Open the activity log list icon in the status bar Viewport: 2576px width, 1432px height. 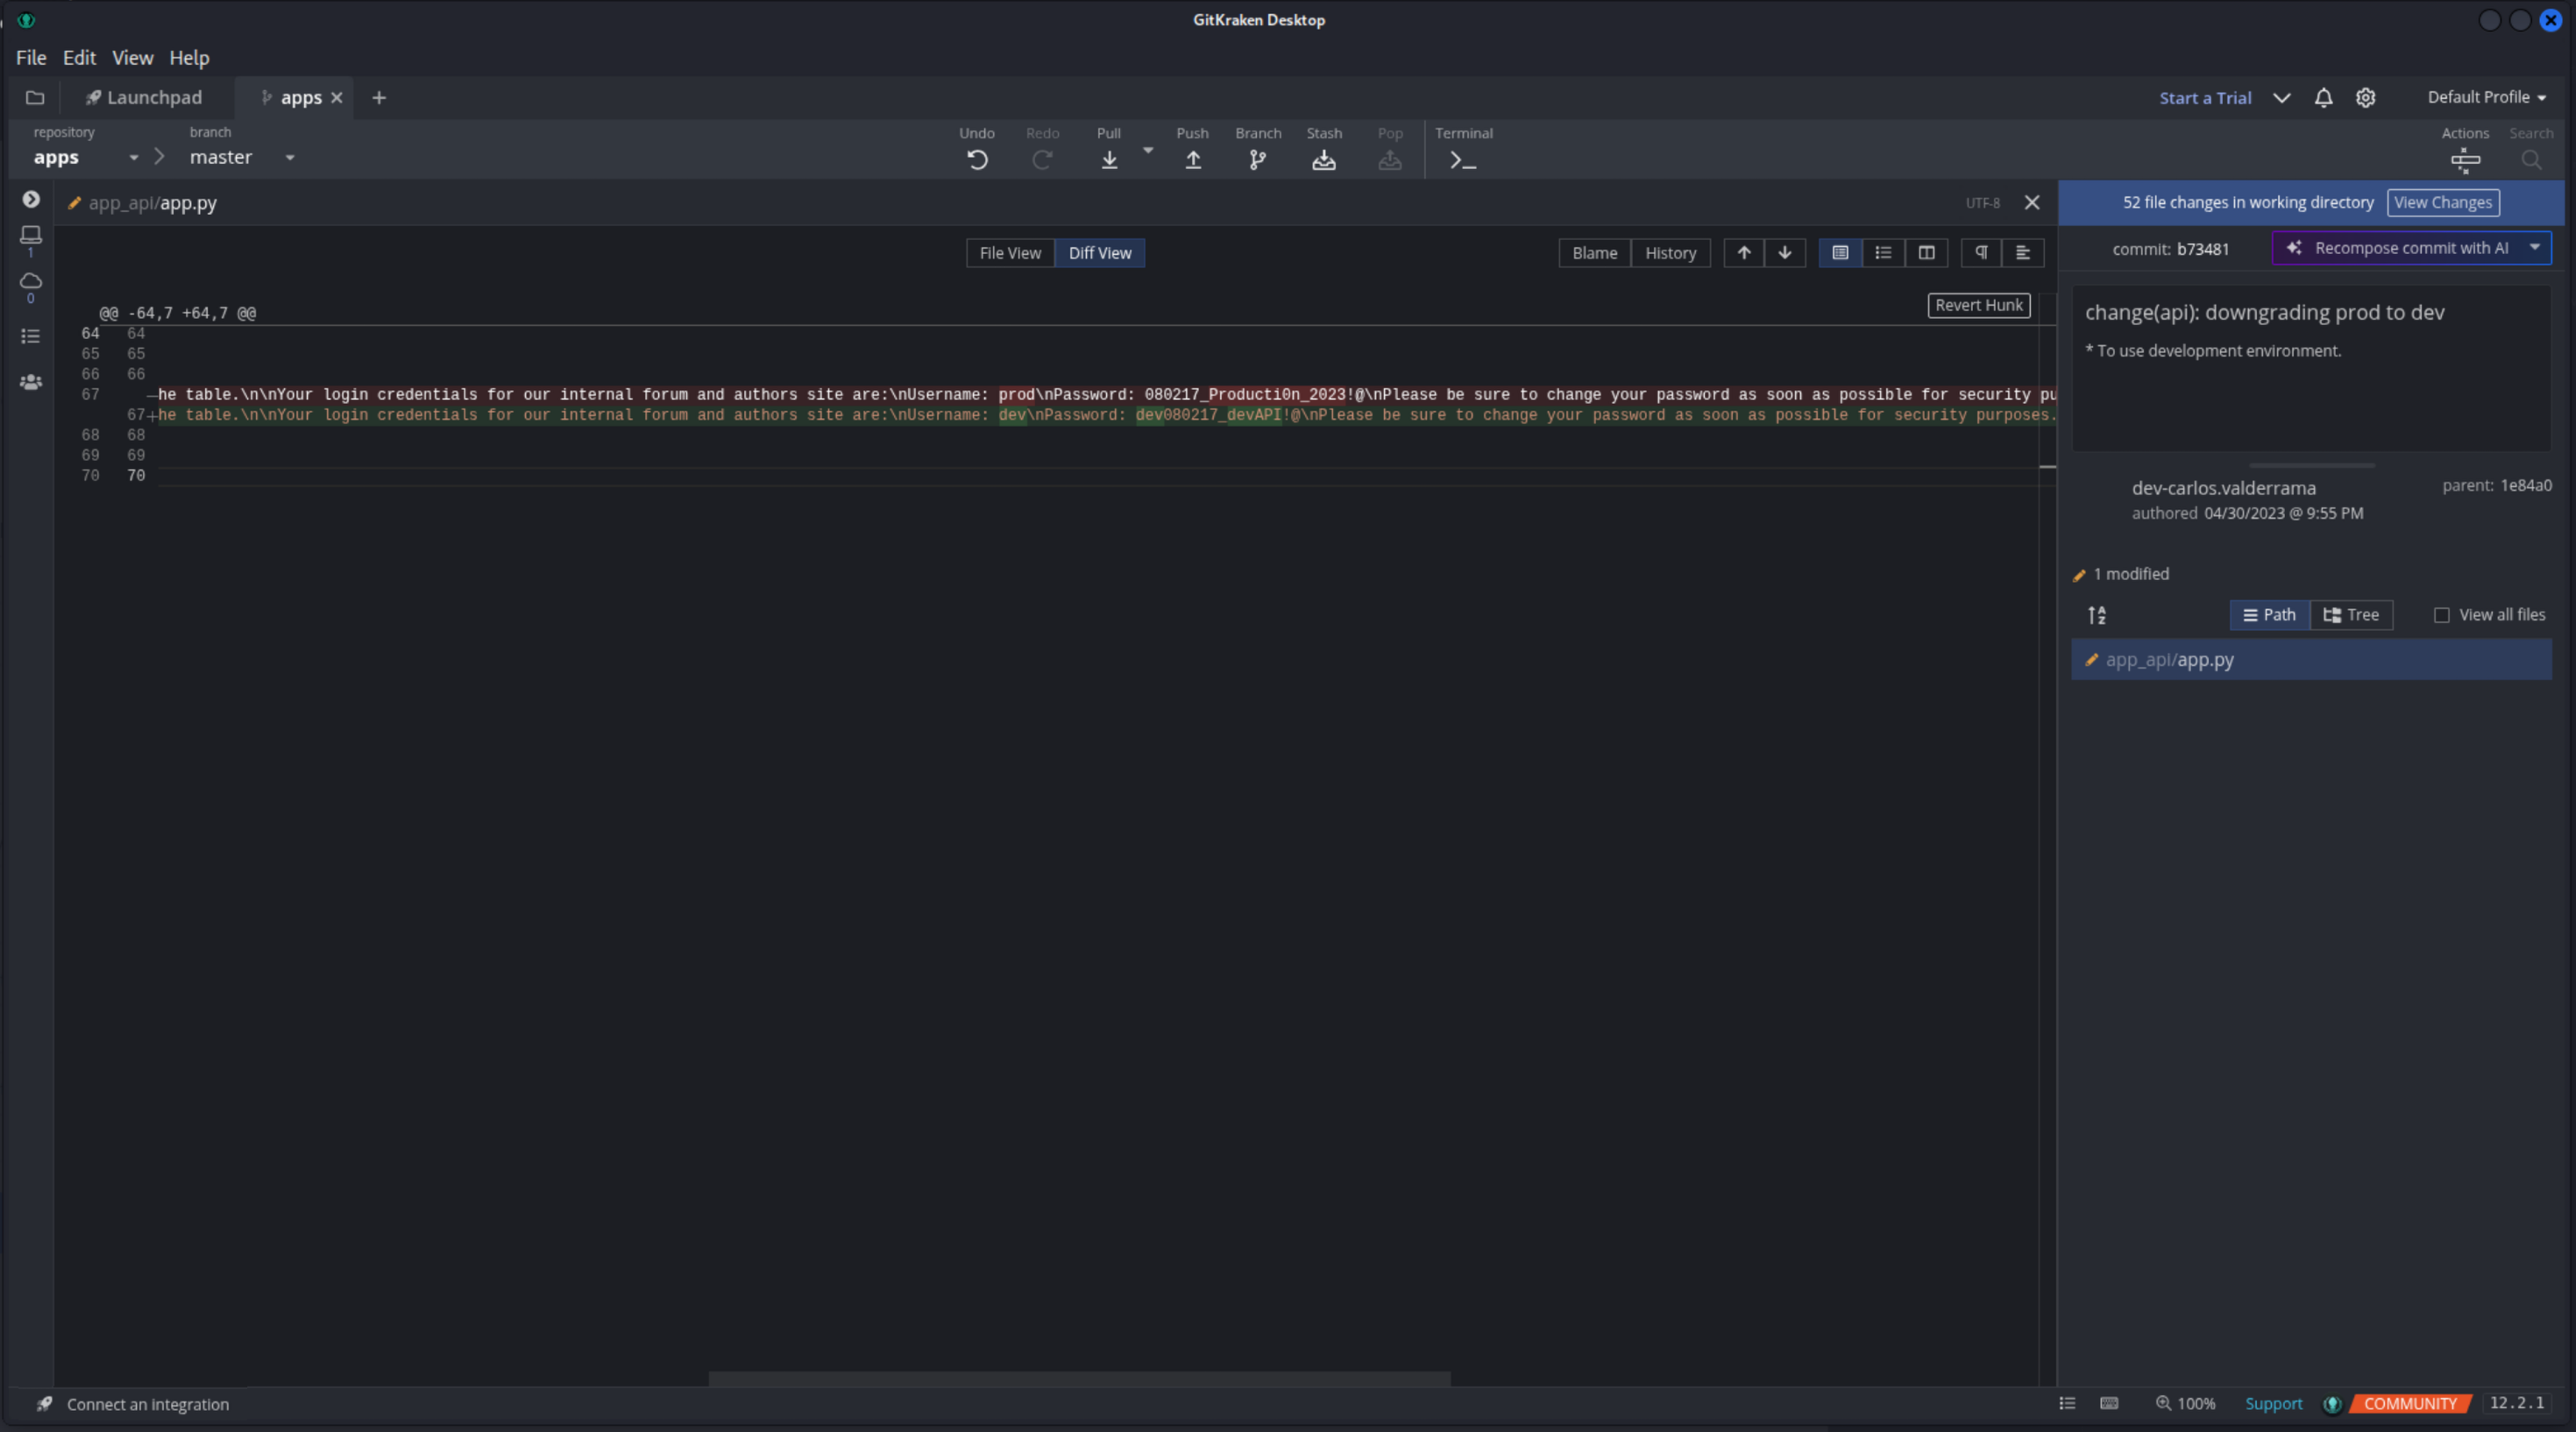click(2067, 1404)
